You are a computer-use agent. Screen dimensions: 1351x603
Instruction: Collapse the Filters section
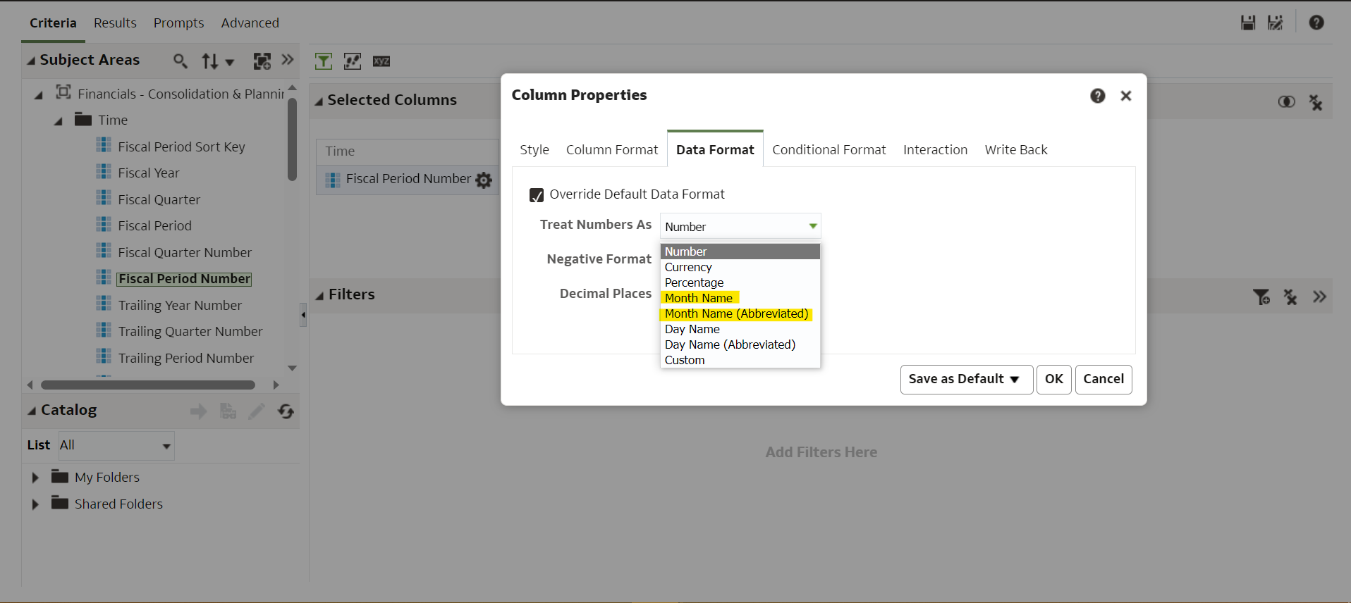pyautogui.click(x=319, y=296)
